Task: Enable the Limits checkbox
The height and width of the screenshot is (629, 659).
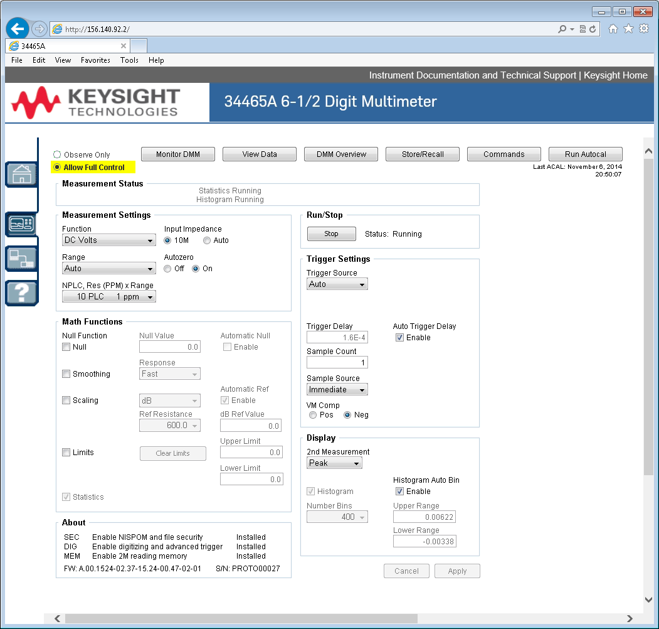Action: tap(66, 453)
